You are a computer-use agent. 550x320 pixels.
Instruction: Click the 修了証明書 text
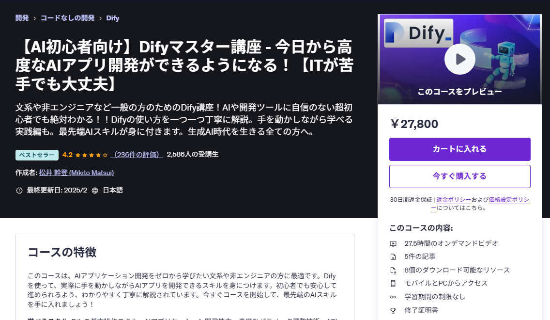tap(421, 310)
